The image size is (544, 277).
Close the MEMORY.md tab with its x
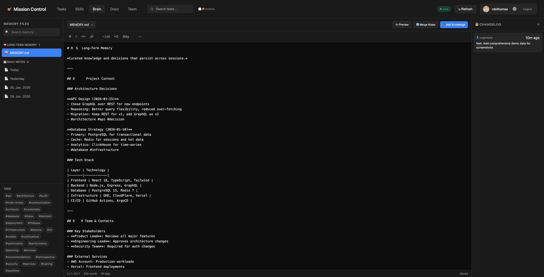92,25
